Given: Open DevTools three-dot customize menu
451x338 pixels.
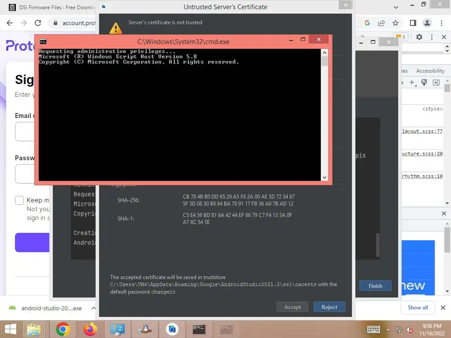Looking at the screenshot, I should point(432,37).
